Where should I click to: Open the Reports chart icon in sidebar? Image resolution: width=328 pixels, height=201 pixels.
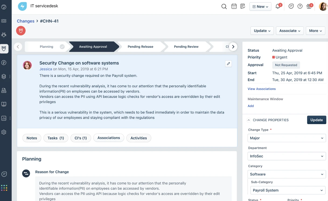(4, 118)
